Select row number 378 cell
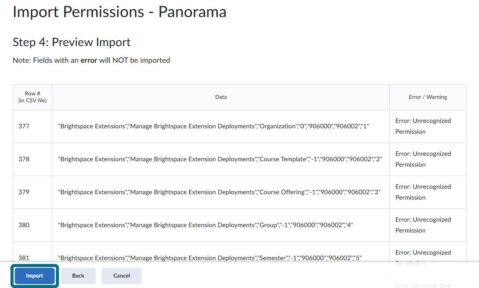 coord(33,159)
